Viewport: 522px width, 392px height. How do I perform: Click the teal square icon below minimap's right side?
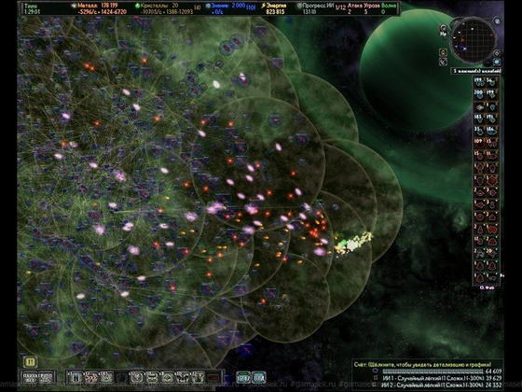tap(497, 62)
